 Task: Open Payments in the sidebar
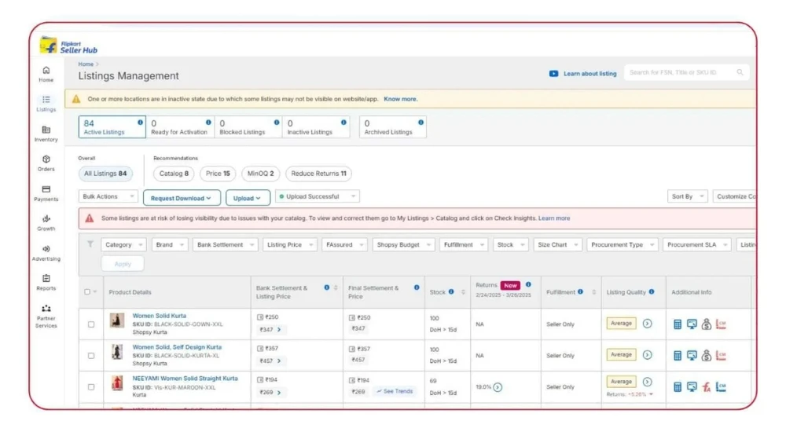[x=46, y=193]
